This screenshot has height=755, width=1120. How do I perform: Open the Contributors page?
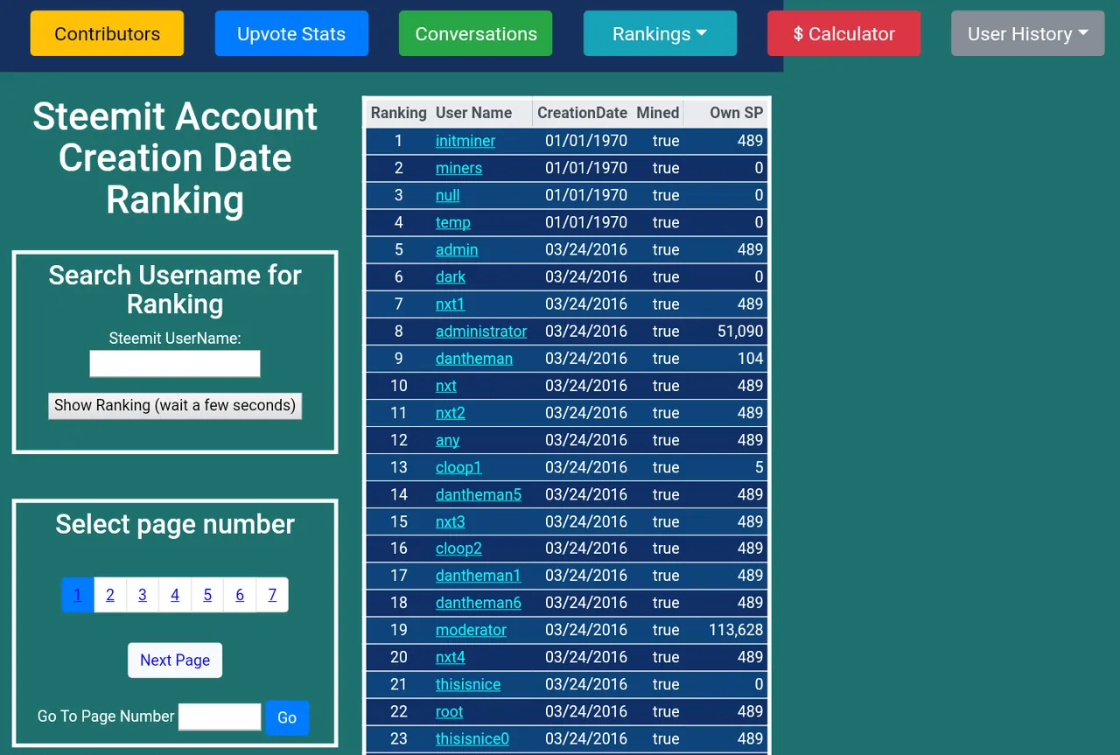pos(107,33)
